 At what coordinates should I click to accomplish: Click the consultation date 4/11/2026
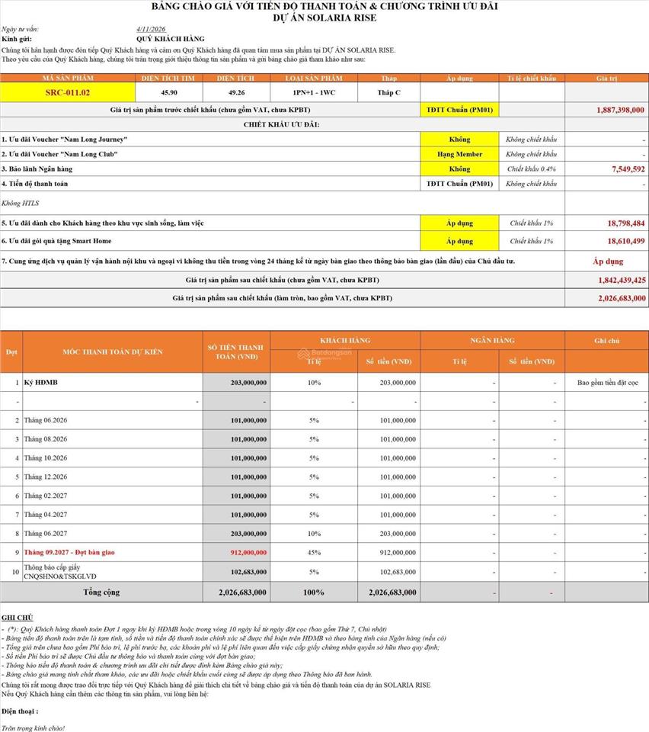tap(150, 29)
